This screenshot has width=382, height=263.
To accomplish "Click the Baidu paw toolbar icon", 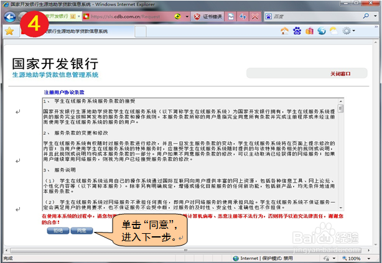I will tap(297, 31).
